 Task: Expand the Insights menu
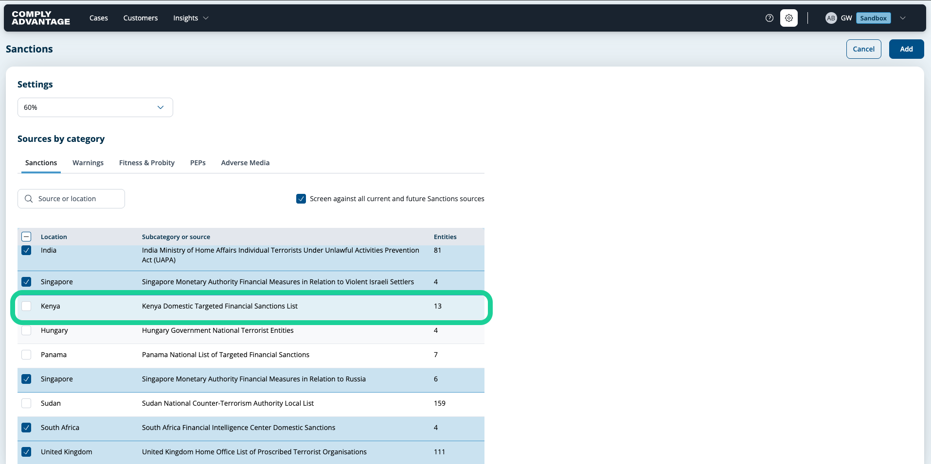[x=191, y=18]
